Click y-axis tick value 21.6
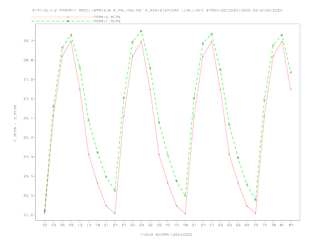This screenshot has width=317, height=245. click(x=28, y=215)
